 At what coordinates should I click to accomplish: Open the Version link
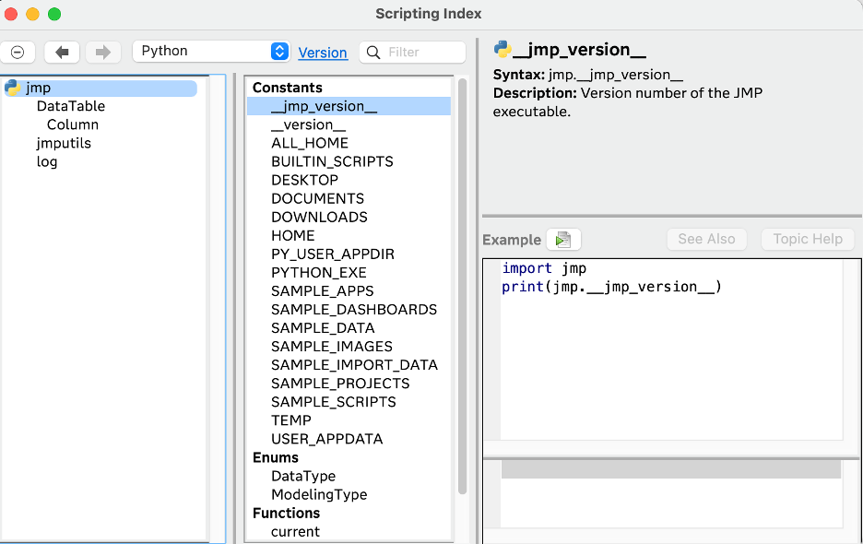[323, 53]
